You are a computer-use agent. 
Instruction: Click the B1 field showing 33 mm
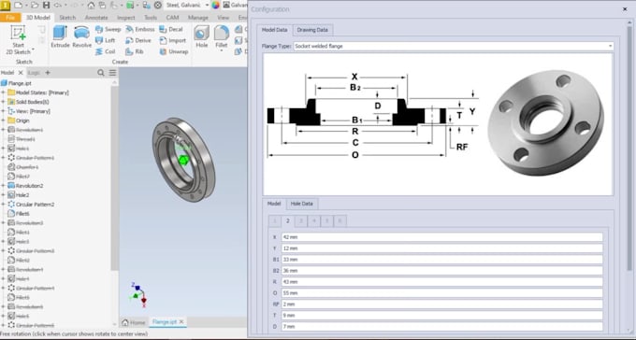442,260
